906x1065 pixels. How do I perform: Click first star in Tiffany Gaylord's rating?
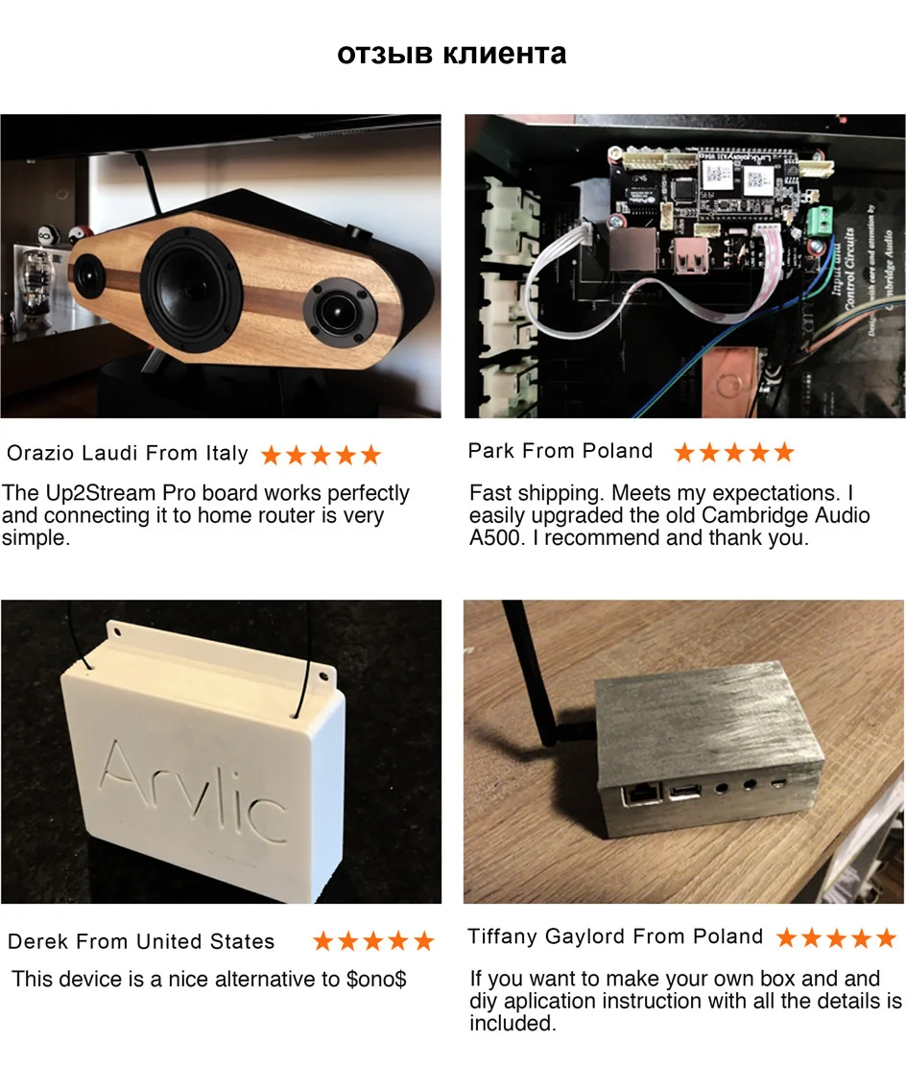point(786,938)
